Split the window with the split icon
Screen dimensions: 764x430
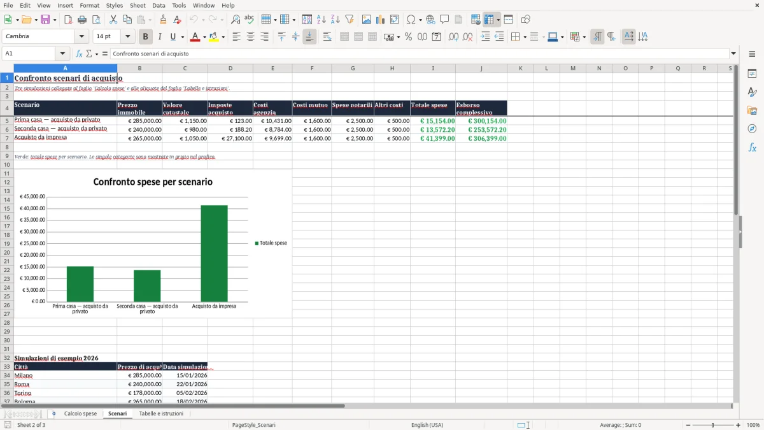(x=508, y=20)
